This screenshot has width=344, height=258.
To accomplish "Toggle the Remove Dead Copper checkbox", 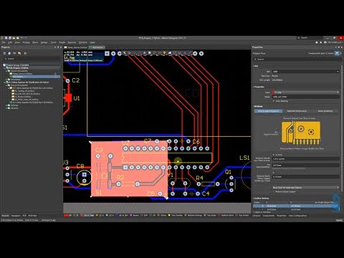I will (274, 191).
